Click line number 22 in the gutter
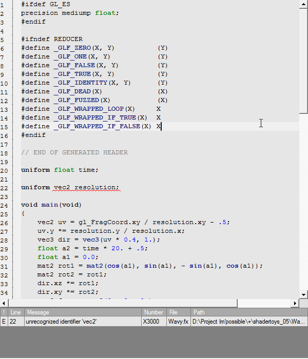308x359 pixels. (5, 187)
